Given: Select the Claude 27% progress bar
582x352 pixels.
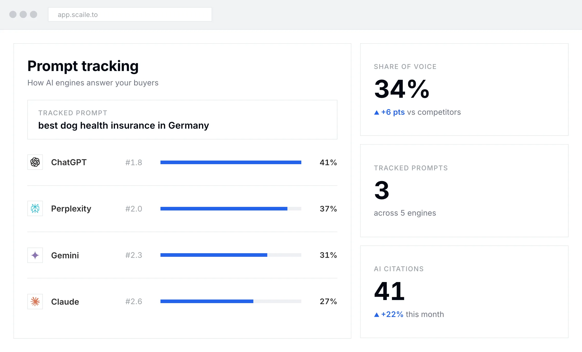Looking at the screenshot, I should (231, 301).
